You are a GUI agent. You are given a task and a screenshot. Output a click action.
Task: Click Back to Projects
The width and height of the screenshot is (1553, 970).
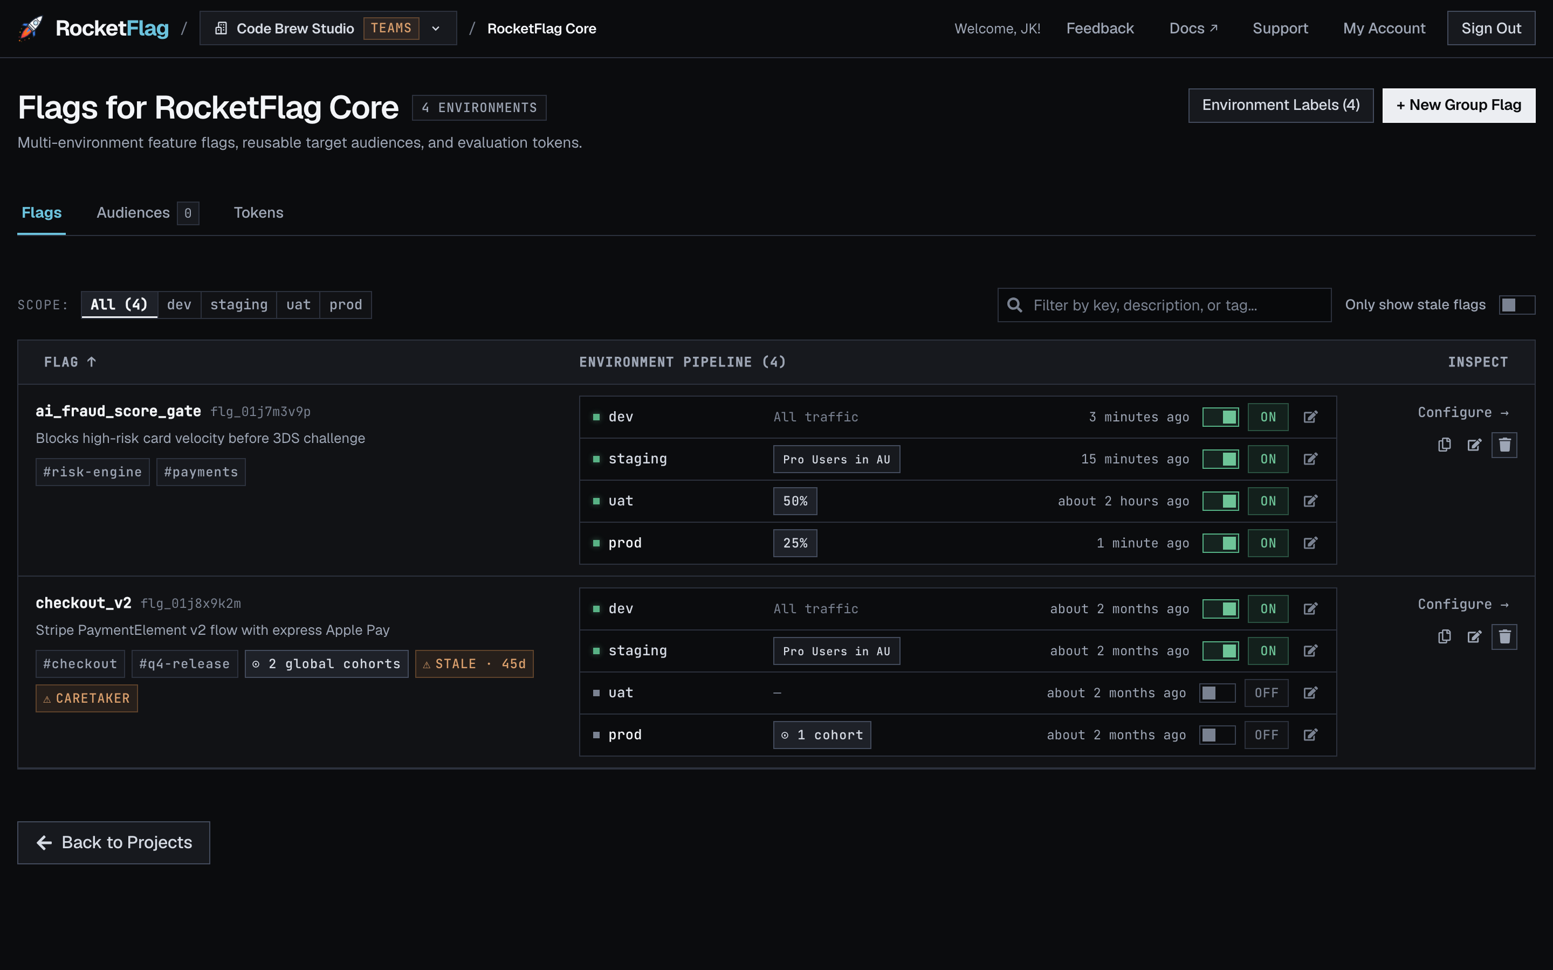click(x=114, y=842)
